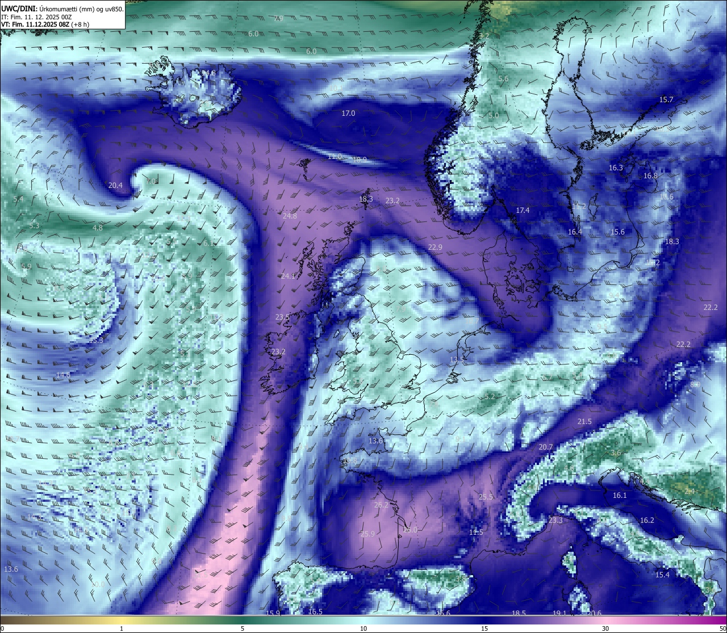Click the 21.5 value over Central Europe
This screenshot has width=727, height=633.
point(584,421)
